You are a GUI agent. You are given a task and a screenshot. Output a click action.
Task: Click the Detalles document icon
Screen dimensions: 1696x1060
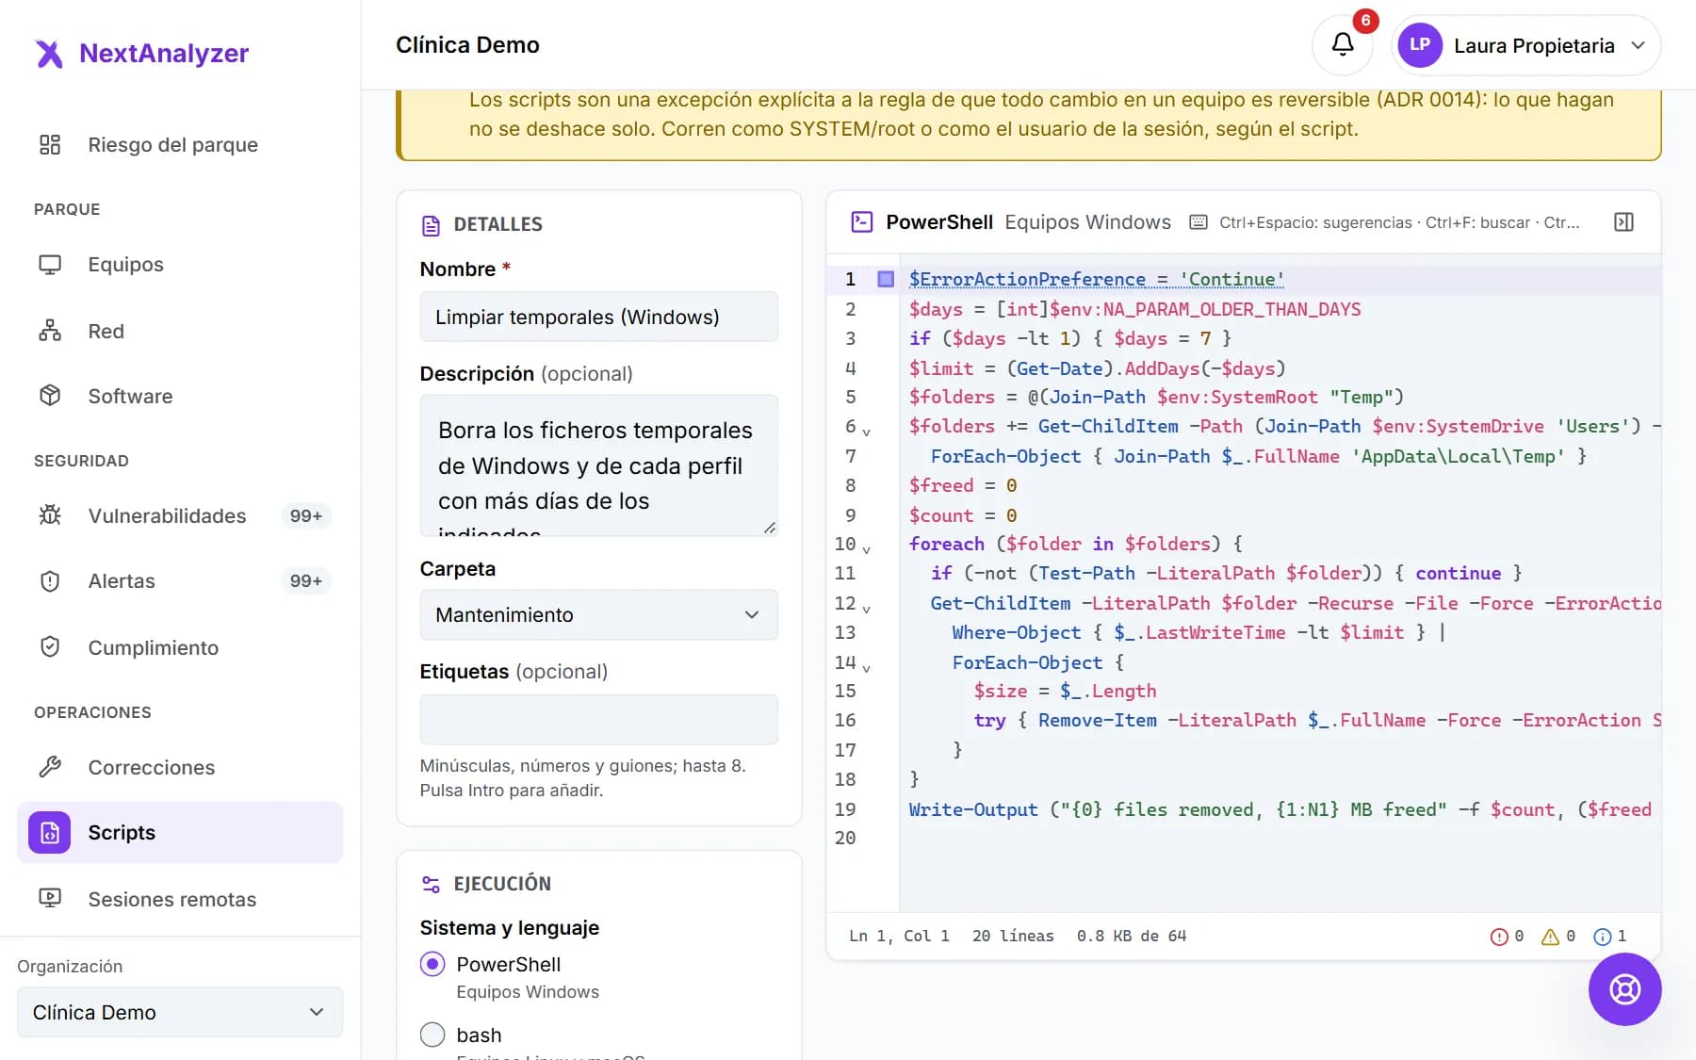(431, 225)
